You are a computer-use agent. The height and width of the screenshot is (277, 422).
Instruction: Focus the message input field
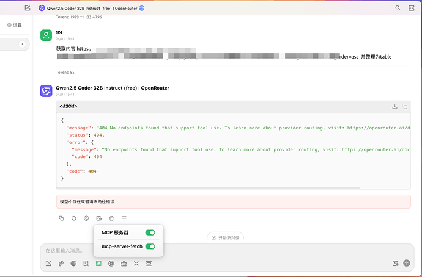227,251
